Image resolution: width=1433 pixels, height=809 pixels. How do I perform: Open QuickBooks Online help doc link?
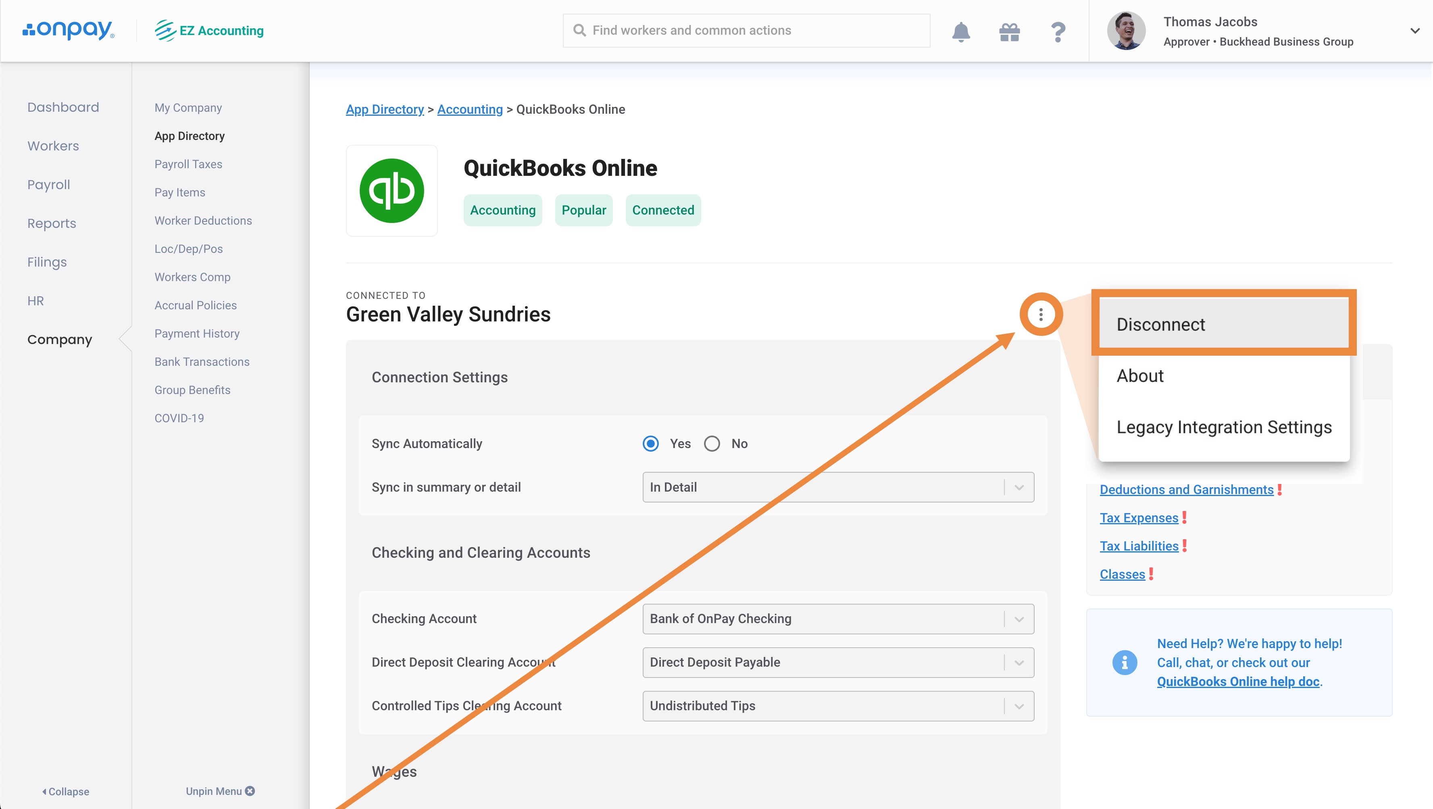point(1238,682)
